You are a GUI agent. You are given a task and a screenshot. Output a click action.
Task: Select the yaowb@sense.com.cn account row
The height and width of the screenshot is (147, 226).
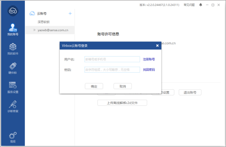pos(50,30)
